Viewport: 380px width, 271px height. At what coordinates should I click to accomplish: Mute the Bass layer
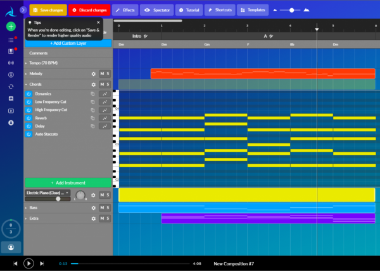pyautogui.click(x=102, y=208)
